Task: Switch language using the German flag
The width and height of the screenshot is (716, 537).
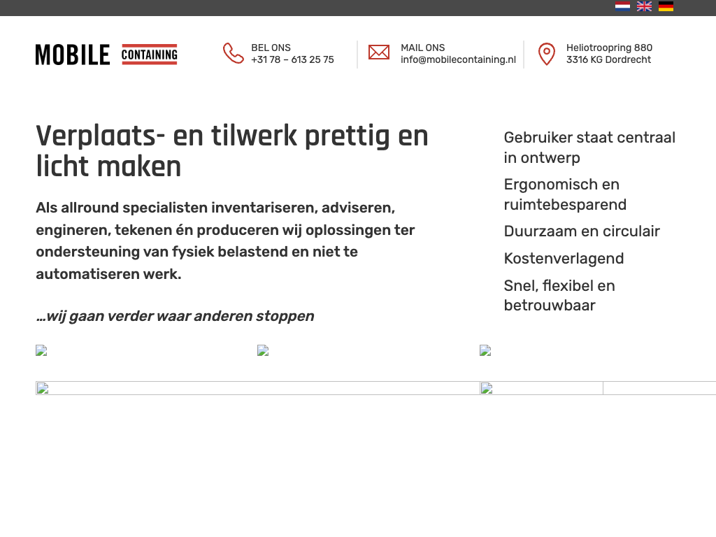Action: pyautogui.click(x=666, y=6)
